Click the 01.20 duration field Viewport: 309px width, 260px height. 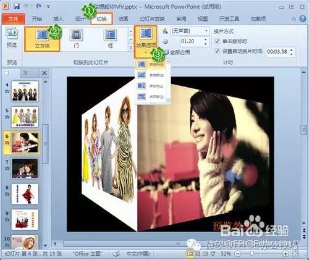click(191, 41)
